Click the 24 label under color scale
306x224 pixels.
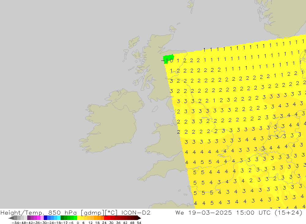pyautogui.click(x=104, y=223)
